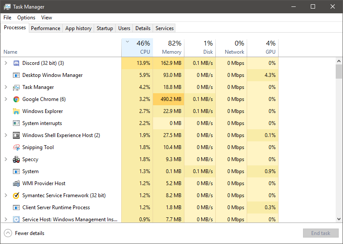
Task: Open the Startup tab
Action: [x=105, y=28]
